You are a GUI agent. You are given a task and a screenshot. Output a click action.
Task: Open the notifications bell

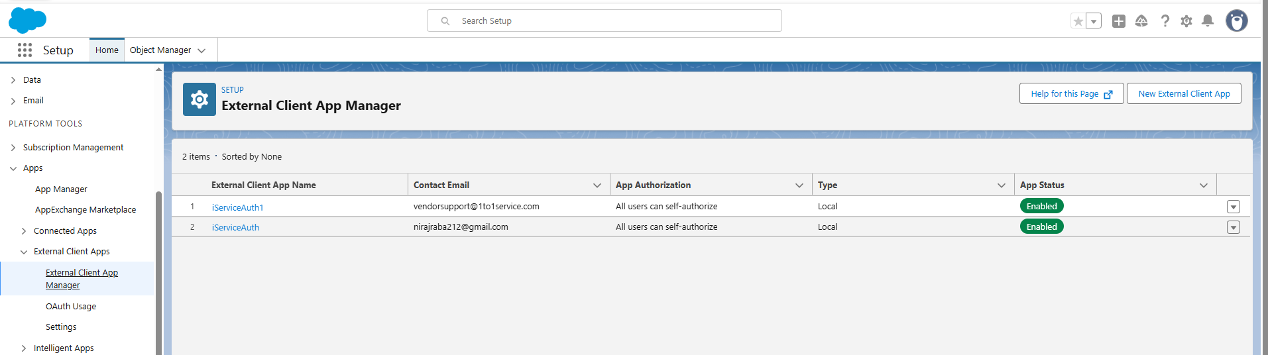tap(1208, 21)
